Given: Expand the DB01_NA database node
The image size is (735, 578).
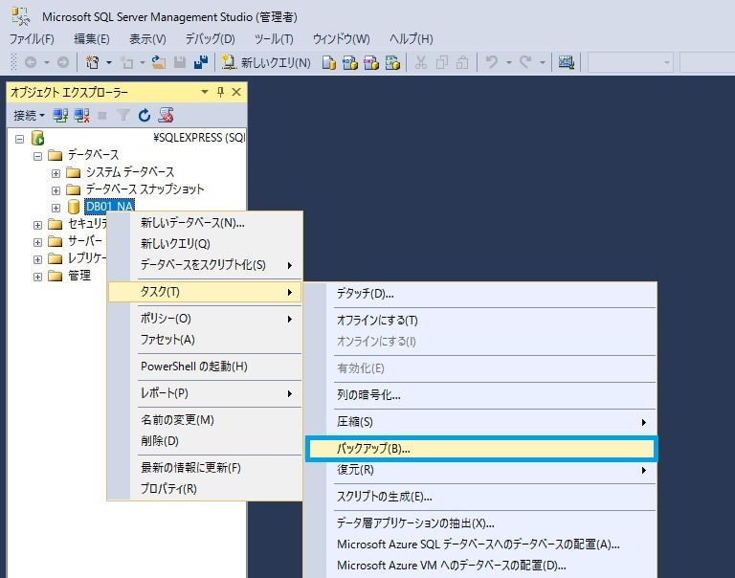Looking at the screenshot, I should 56,208.
